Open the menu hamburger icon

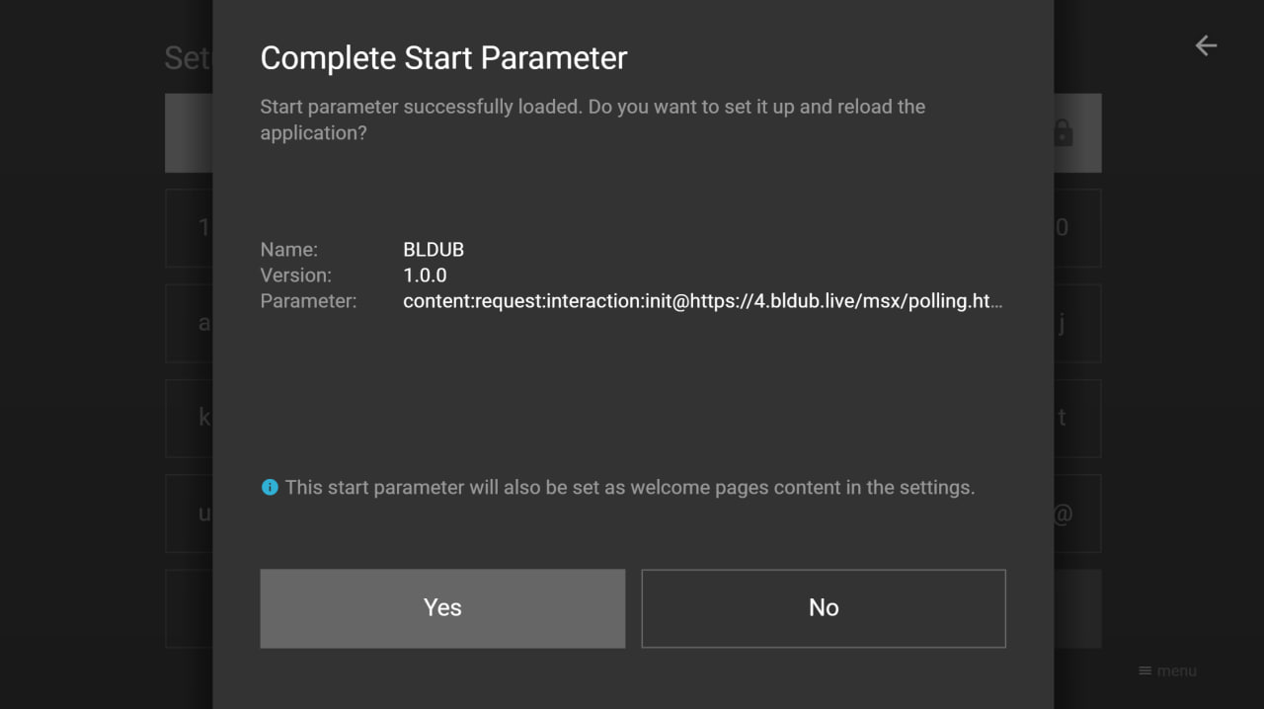pos(1145,670)
